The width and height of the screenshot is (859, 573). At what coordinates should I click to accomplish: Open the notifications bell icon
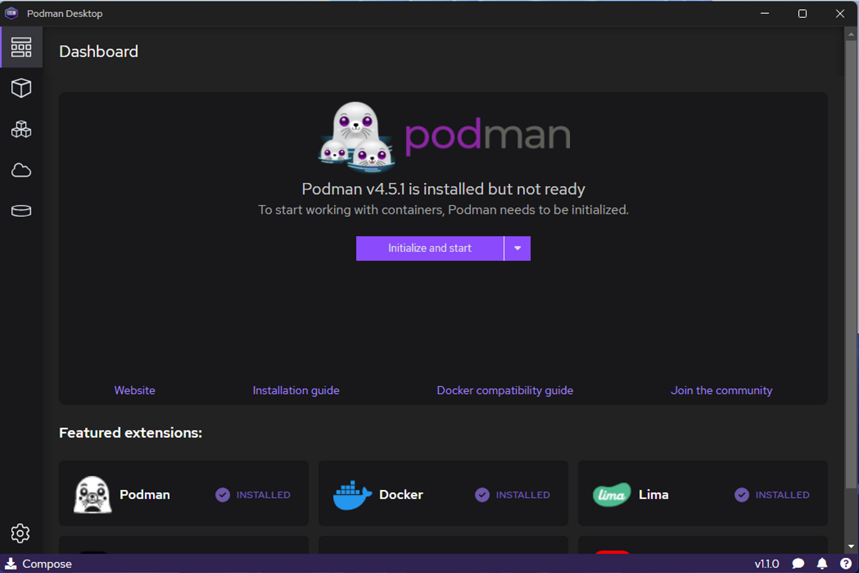tap(822, 564)
